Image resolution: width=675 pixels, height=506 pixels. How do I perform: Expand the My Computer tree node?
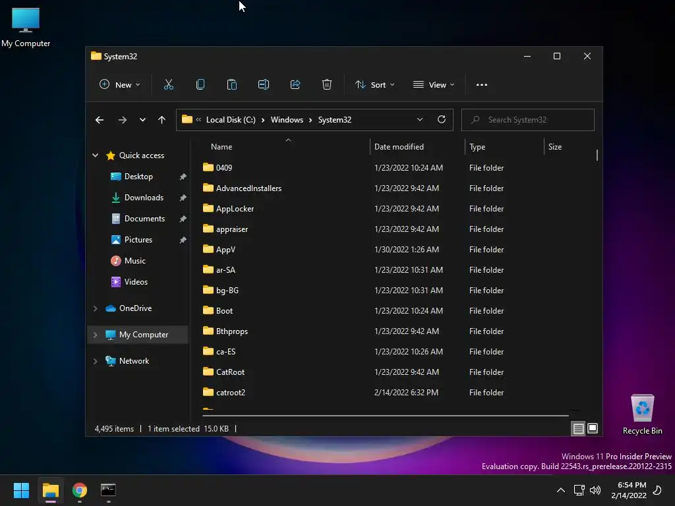point(95,335)
